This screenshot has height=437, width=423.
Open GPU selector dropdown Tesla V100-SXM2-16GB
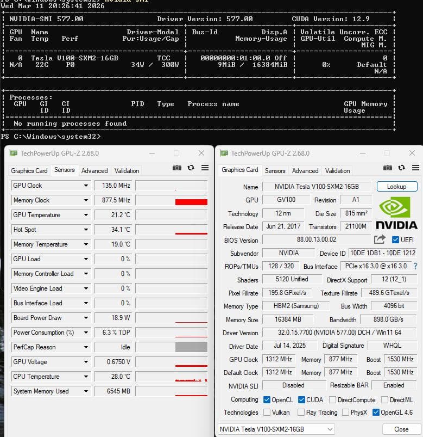[x=276, y=429]
